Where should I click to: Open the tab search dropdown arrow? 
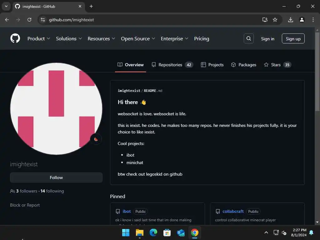[x=6, y=6]
